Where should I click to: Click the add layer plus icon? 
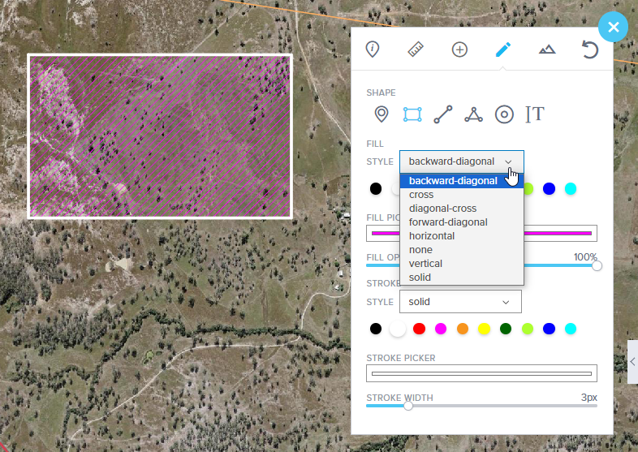tap(459, 50)
